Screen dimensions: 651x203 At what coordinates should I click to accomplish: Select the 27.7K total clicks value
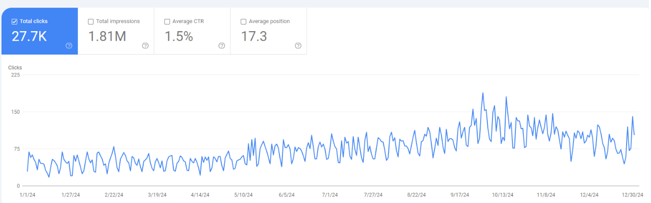coord(30,36)
